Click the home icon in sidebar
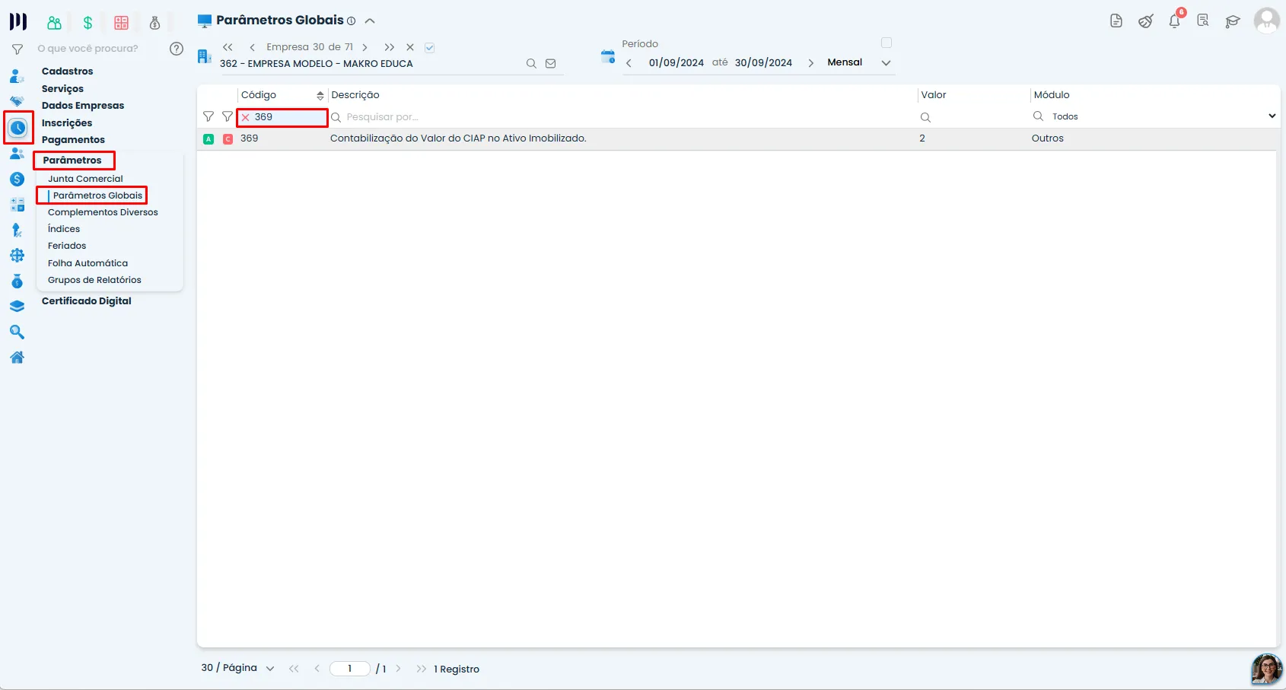The height and width of the screenshot is (690, 1286). [x=17, y=358]
